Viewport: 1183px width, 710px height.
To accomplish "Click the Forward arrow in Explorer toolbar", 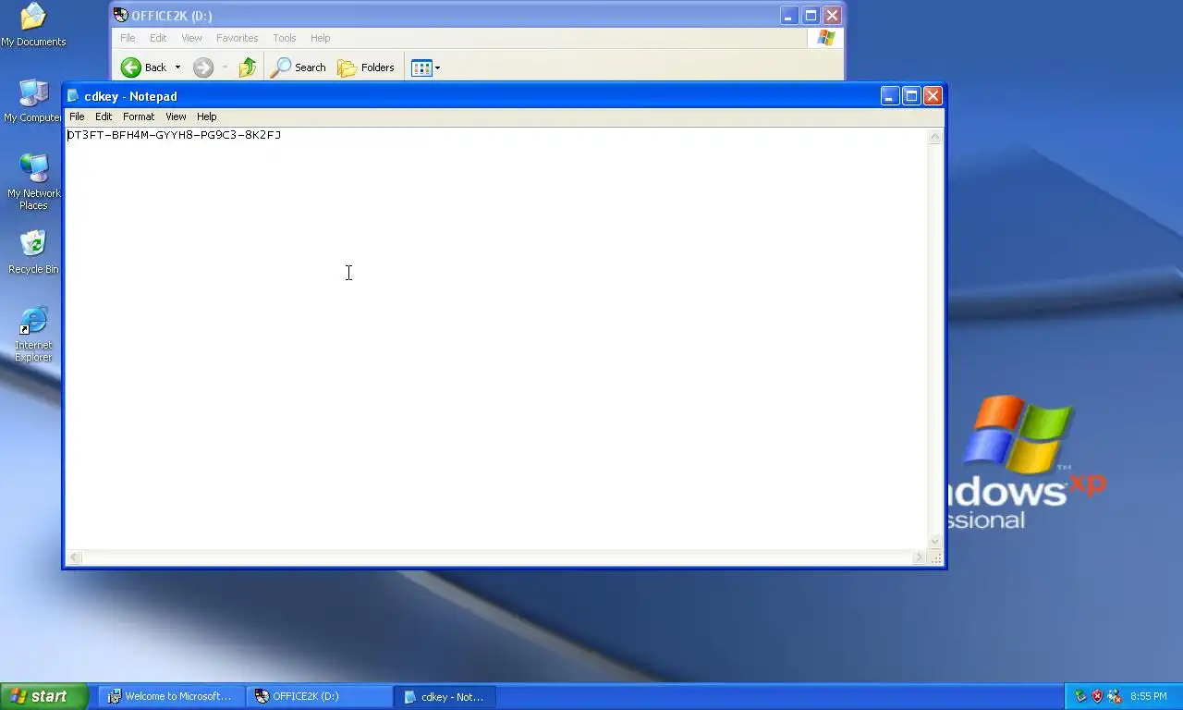I will [x=203, y=67].
